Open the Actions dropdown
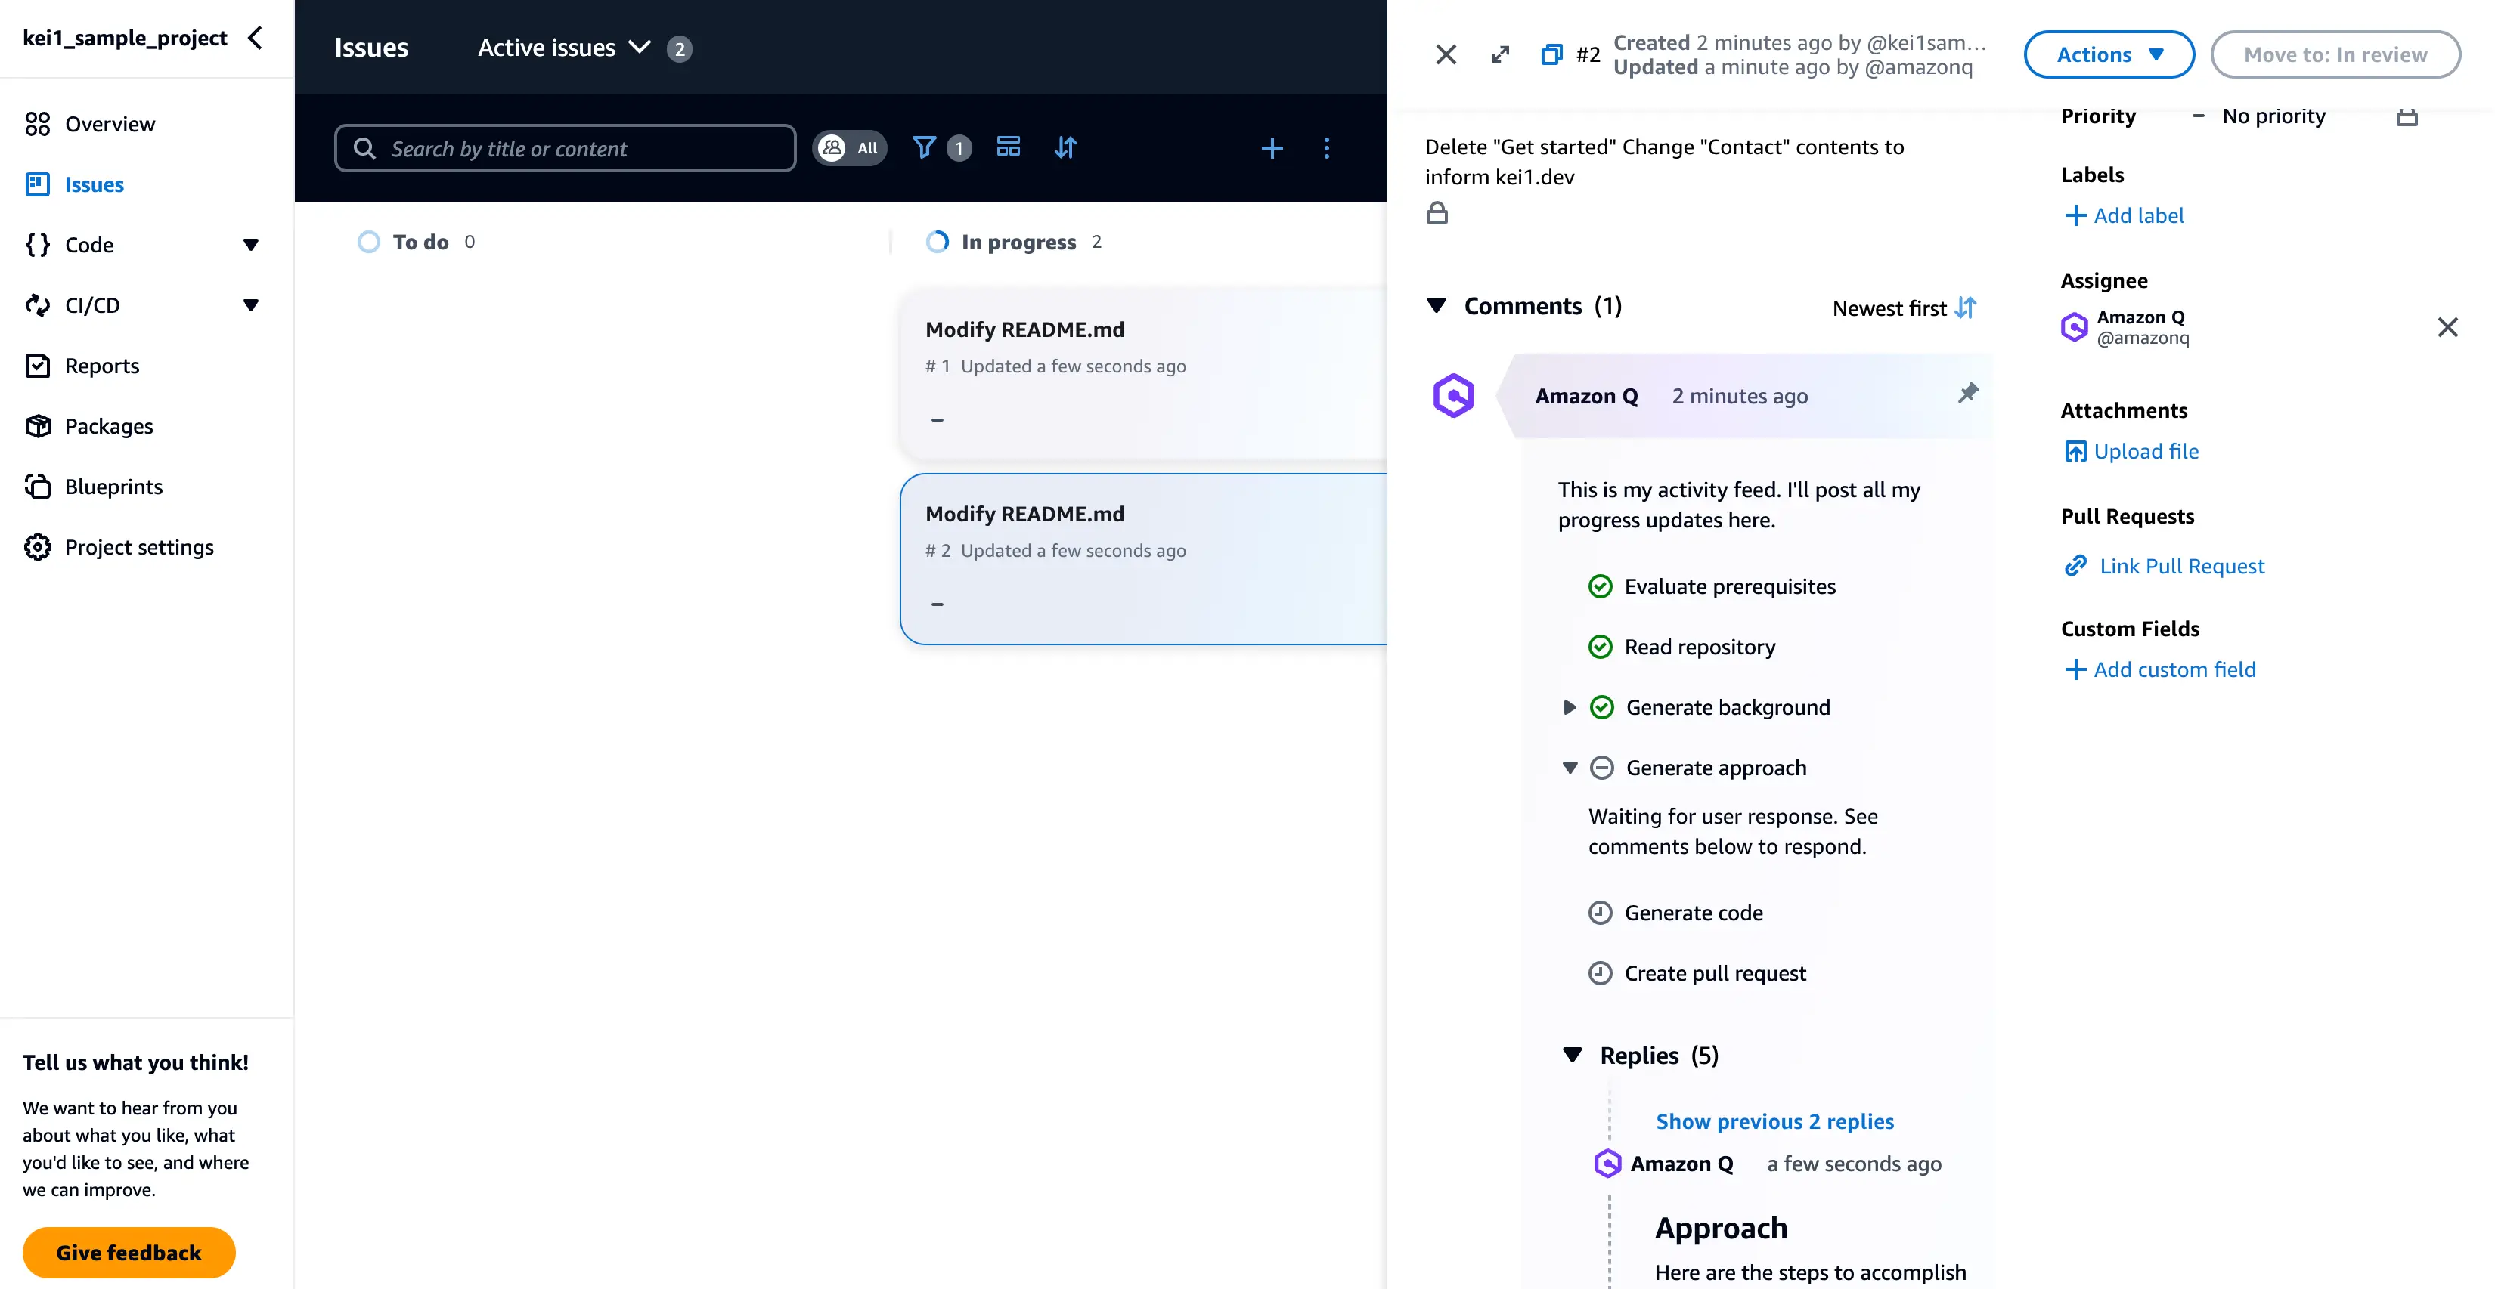The height and width of the screenshot is (1289, 2495). [2109, 54]
